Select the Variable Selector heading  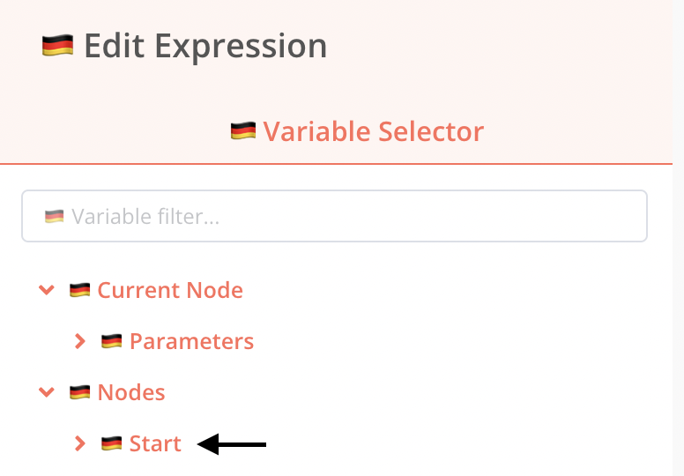pos(374,131)
